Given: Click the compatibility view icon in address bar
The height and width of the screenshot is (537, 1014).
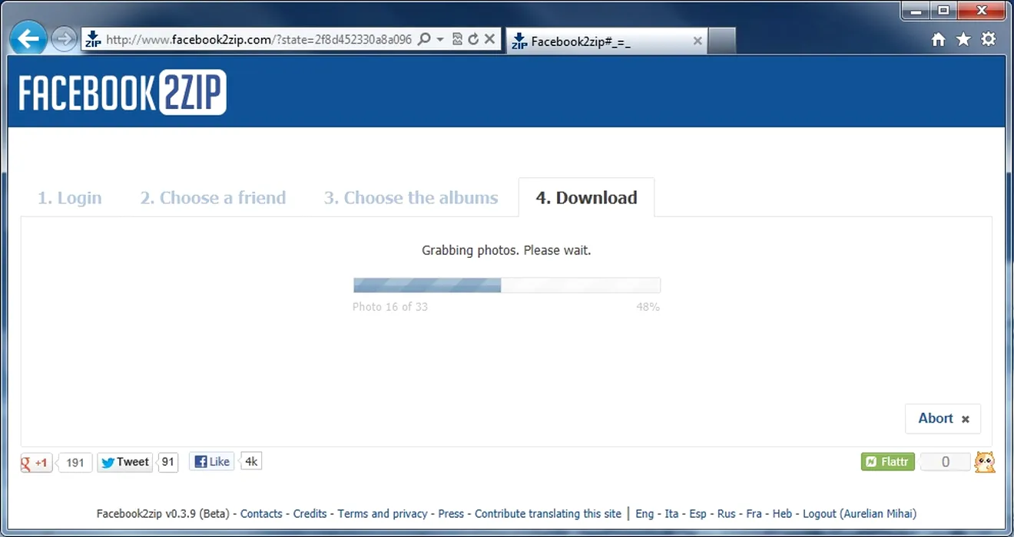Looking at the screenshot, I should tap(458, 39).
